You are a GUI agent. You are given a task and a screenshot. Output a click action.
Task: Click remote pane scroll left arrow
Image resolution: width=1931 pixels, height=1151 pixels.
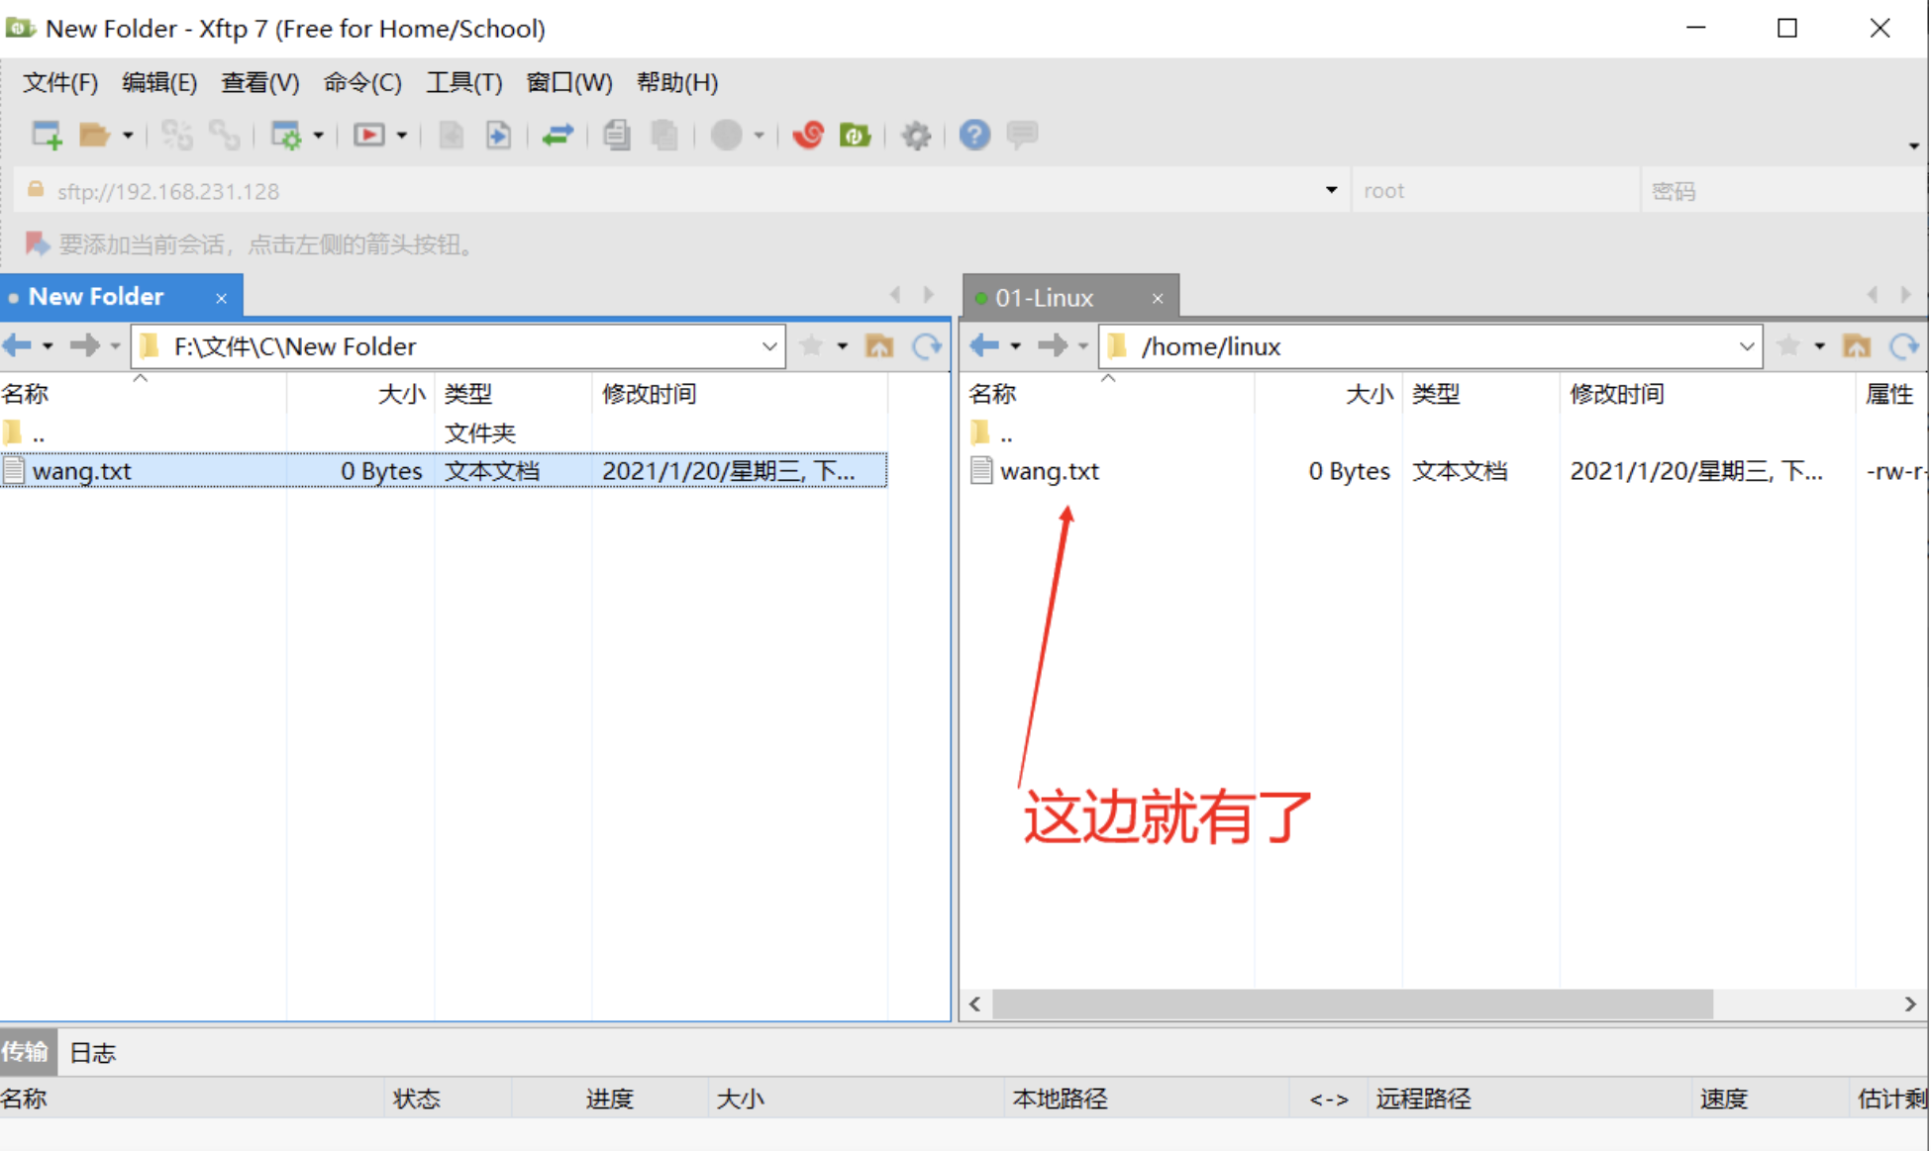click(975, 1004)
